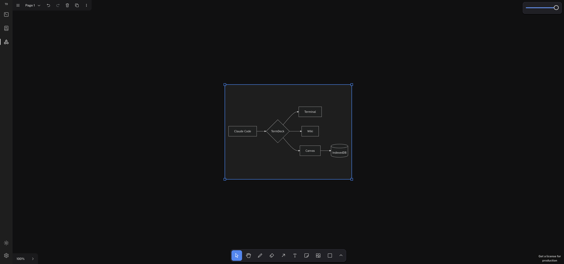The width and height of the screenshot is (564, 264).
Task: Open the Wiki document sidebar icon
Action: point(6,28)
